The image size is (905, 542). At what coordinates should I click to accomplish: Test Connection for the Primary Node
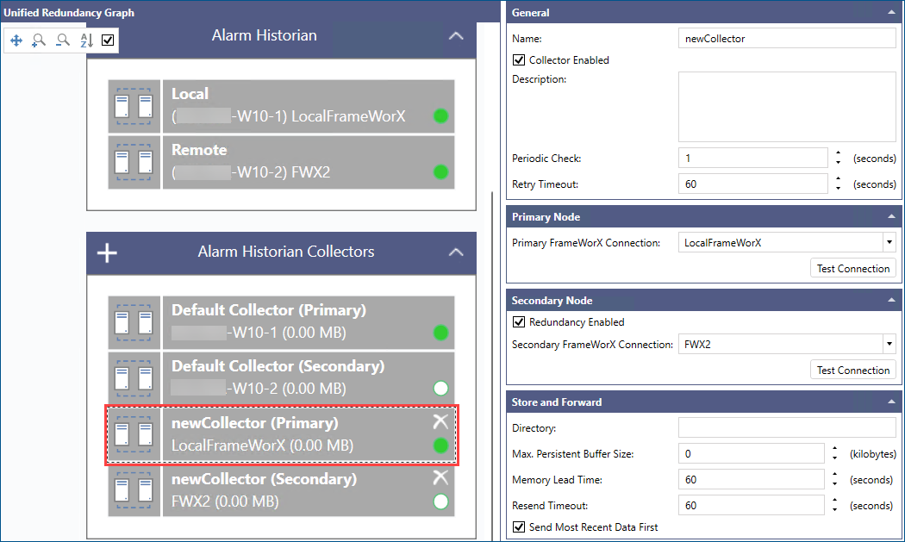click(x=852, y=269)
